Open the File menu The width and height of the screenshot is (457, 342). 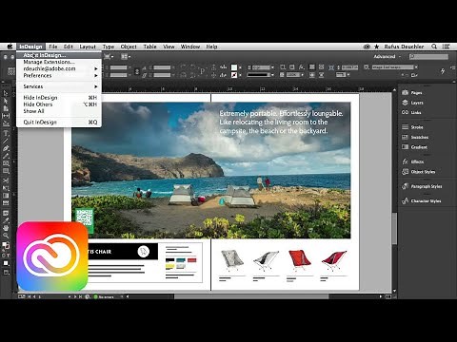click(x=53, y=47)
